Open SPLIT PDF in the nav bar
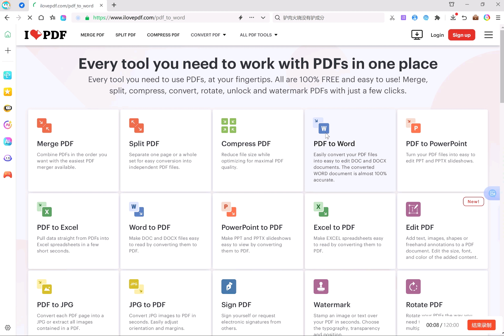 126,35
